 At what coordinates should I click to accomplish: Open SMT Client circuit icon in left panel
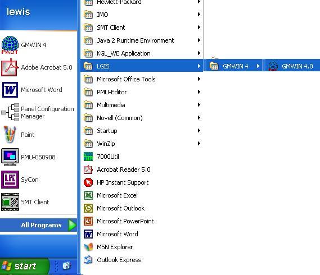point(10,202)
